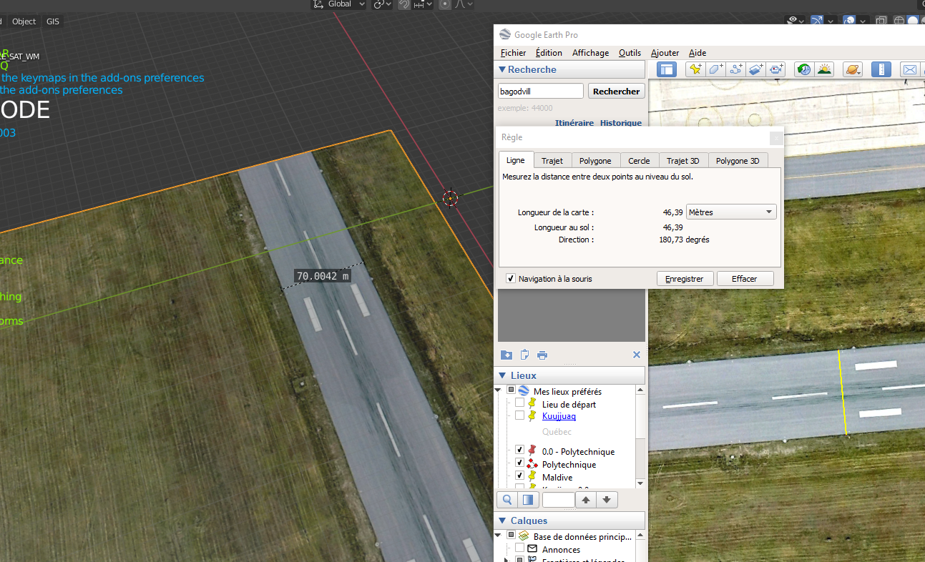Open the planets dropdown beside the Saturn icon
The image size is (925, 562).
point(858,72)
